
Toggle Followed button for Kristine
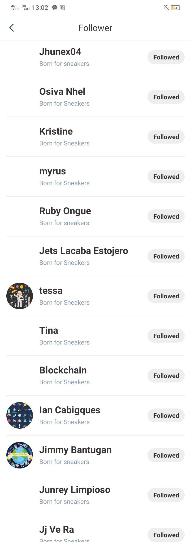(x=166, y=137)
